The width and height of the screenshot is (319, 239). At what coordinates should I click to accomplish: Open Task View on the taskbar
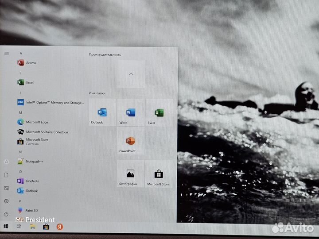coord(19,226)
